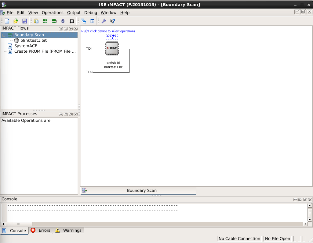Open the Edit menu

click(21, 12)
